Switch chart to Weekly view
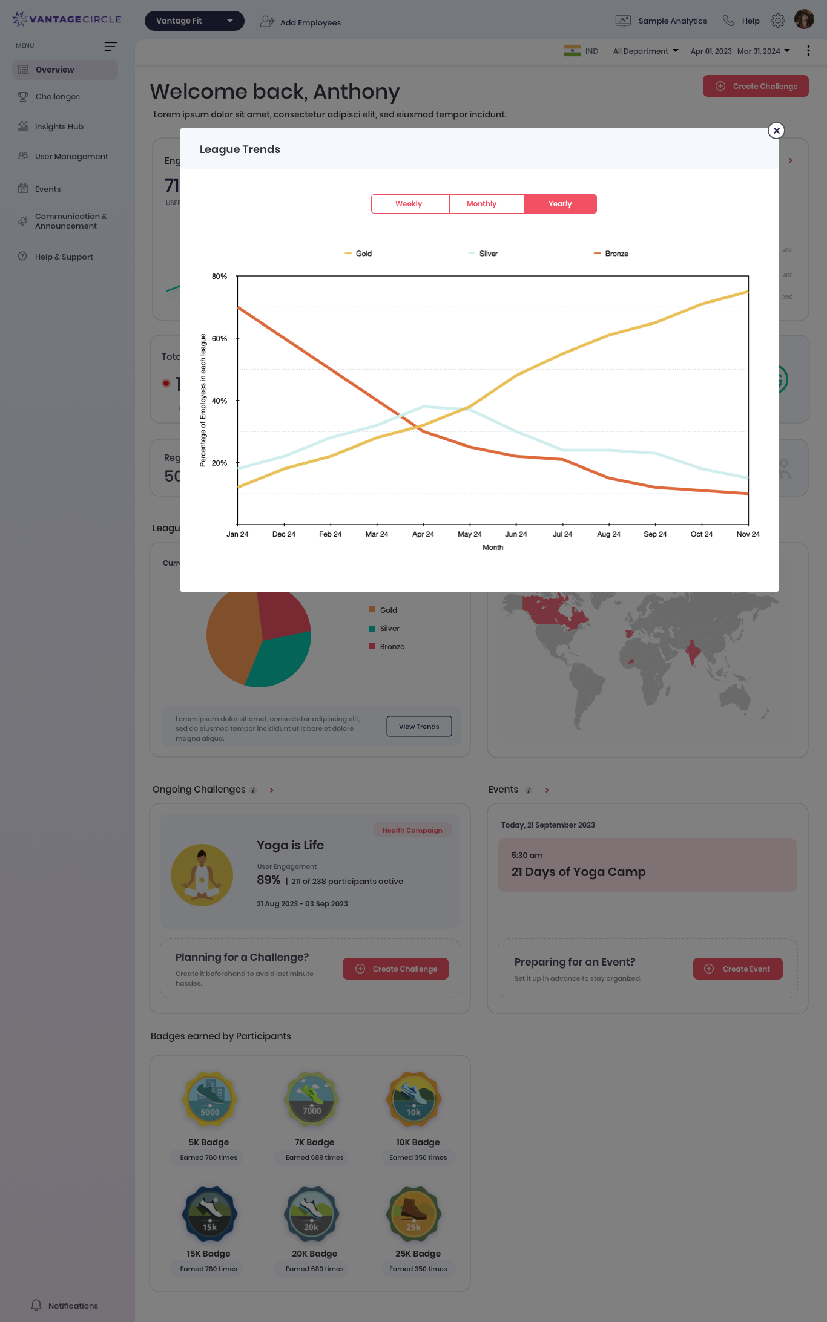 click(409, 204)
